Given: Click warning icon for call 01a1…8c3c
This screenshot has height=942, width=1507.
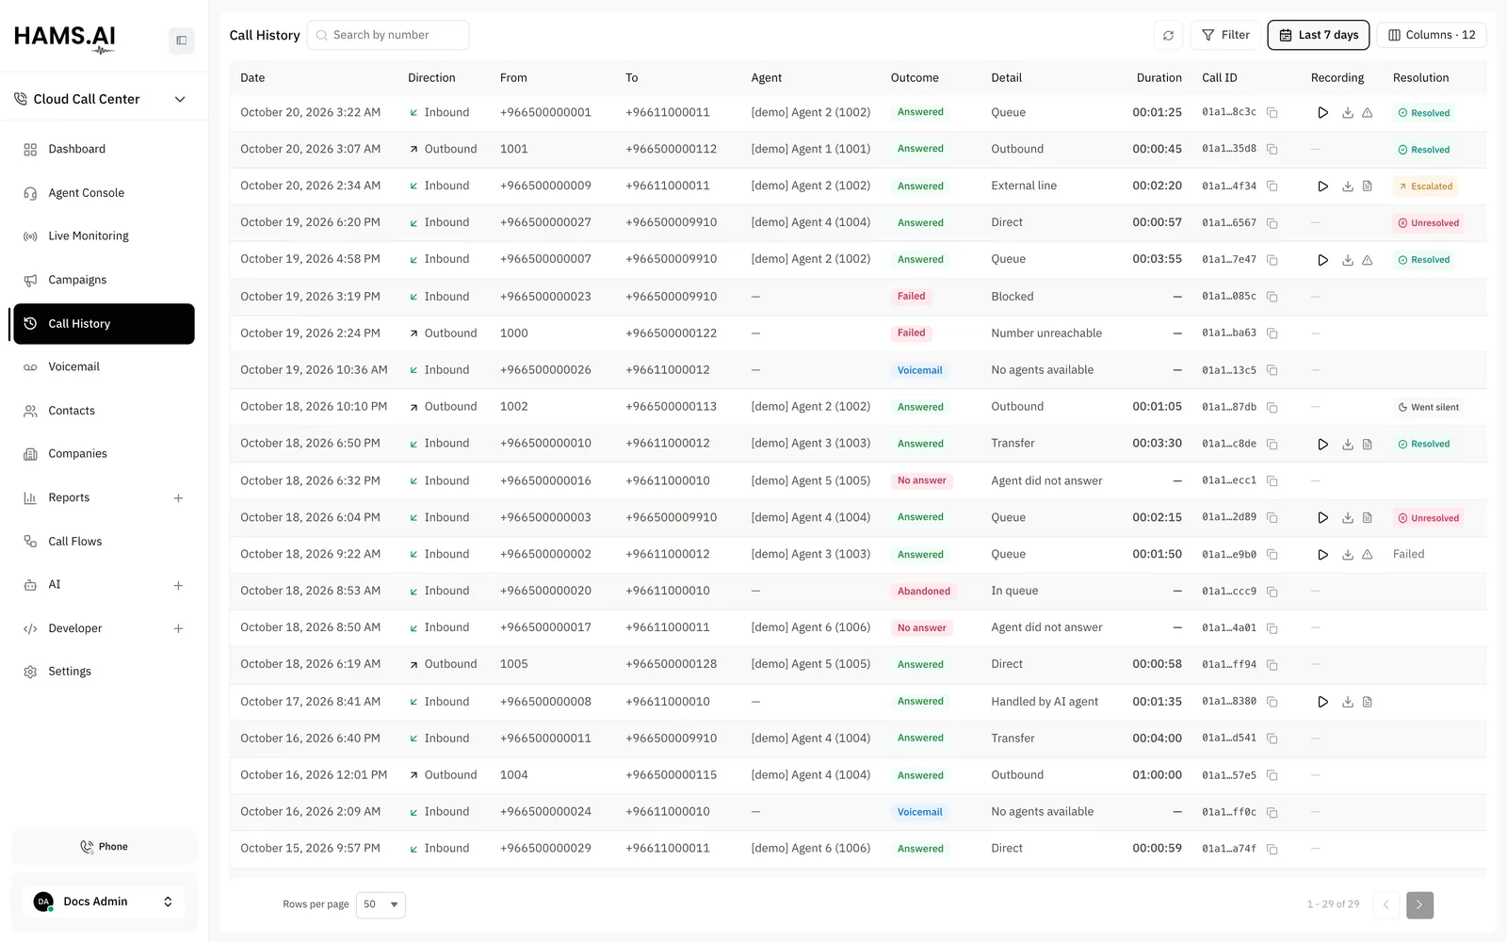Looking at the screenshot, I should [x=1368, y=113].
